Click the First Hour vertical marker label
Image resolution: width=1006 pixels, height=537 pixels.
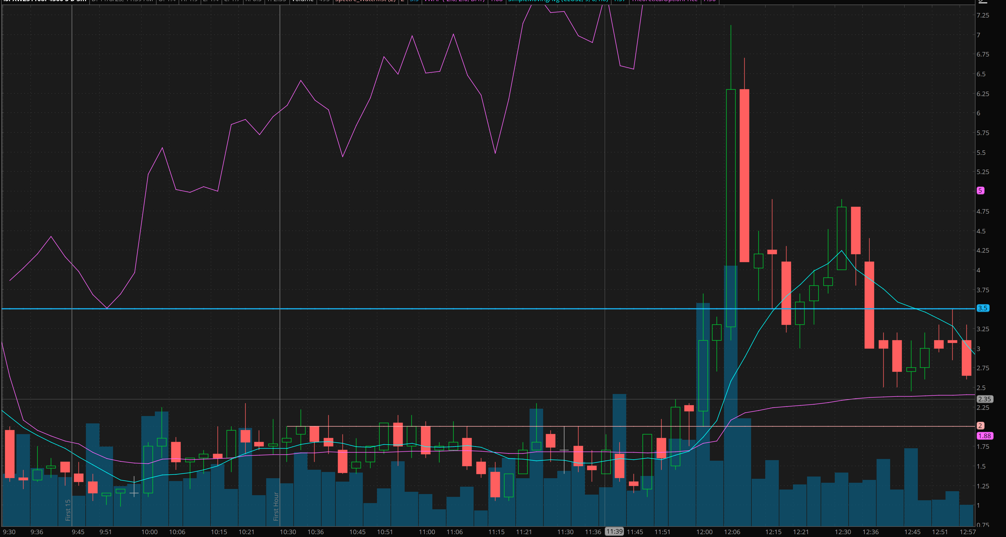(276, 506)
